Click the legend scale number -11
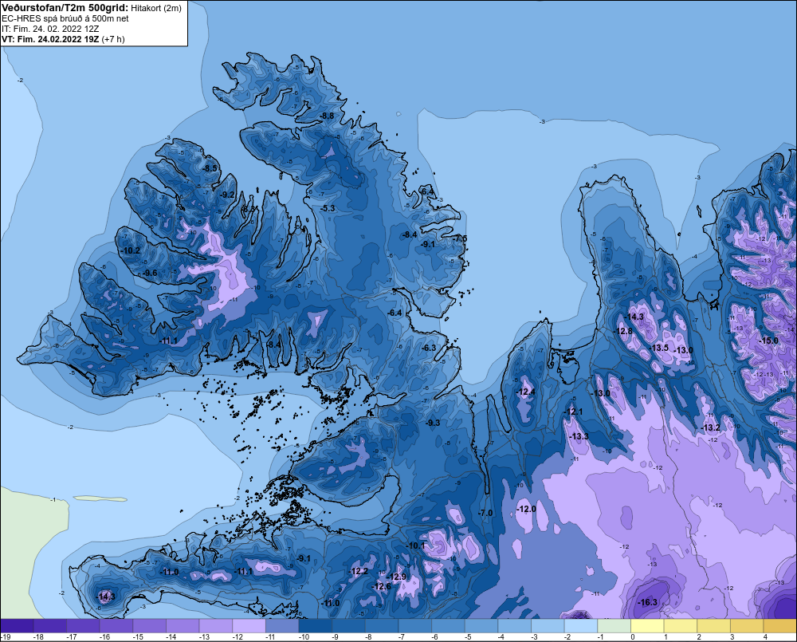Viewport: 797px width, 642px height. click(x=270, y=637)
